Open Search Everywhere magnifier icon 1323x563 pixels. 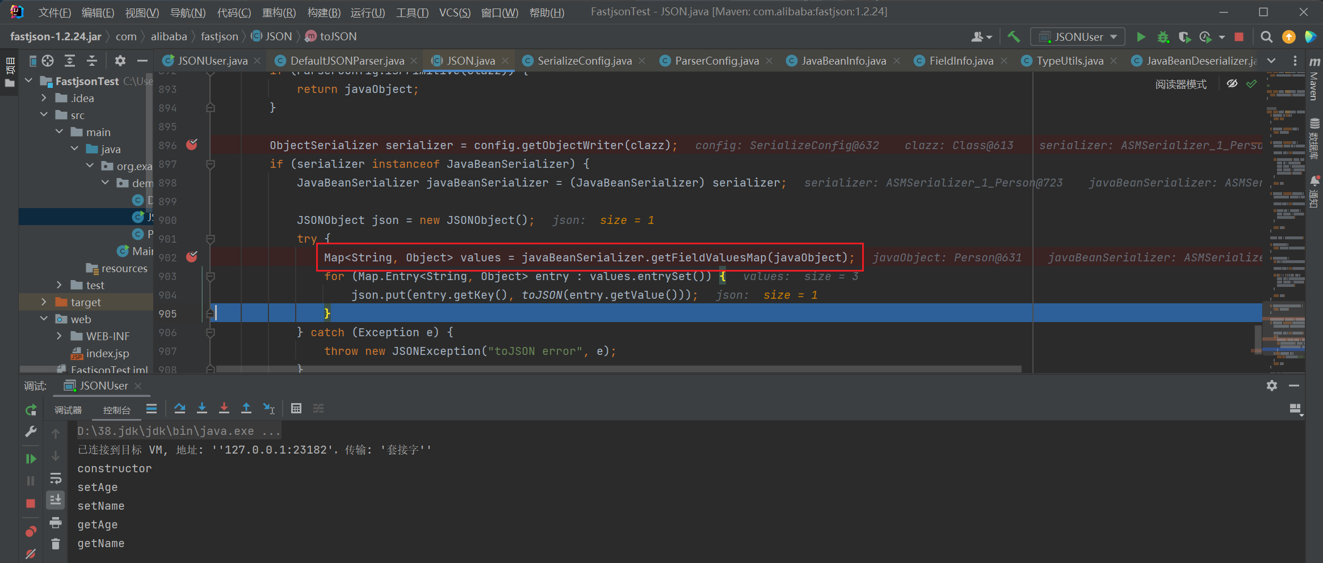click(1266, 37)
